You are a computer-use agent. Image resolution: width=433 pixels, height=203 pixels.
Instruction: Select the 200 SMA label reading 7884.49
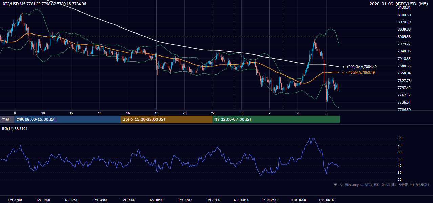click(359, 67)
